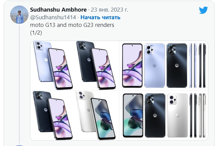The image size is (219, 146).
Task: Open the top-right flat phone views image
Action: (164, 65)
